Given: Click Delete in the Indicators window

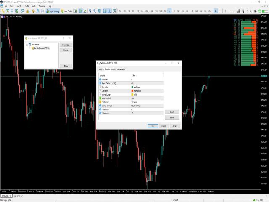Looking at the screenshot, I should (66, 50).
